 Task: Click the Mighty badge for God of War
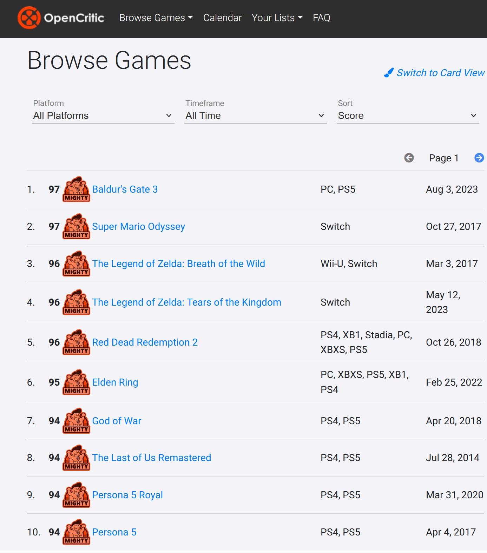pos(77,421)
